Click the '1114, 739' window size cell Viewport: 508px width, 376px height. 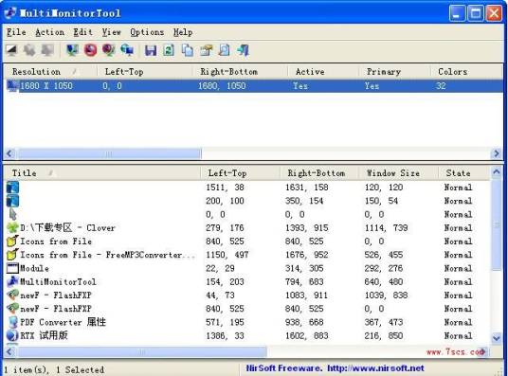pos(386,228)
